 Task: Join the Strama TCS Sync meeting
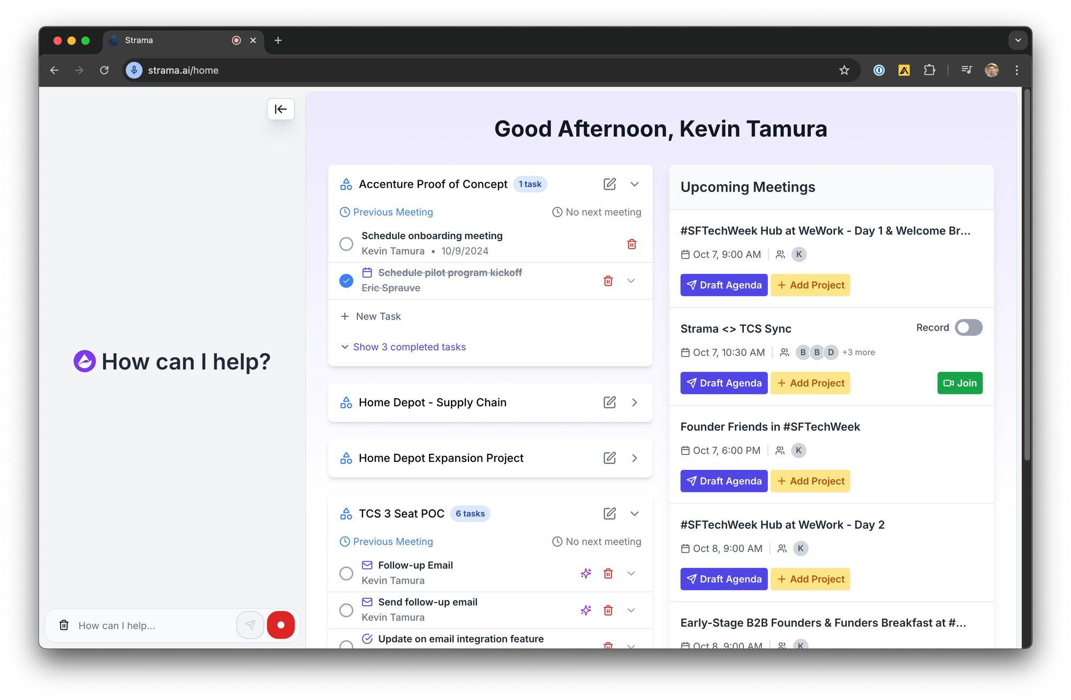(960, 383)
